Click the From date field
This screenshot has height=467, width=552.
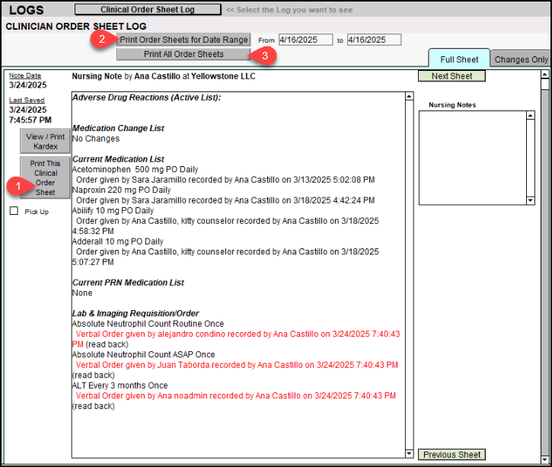pyautogui.click(x=305, y=40)
